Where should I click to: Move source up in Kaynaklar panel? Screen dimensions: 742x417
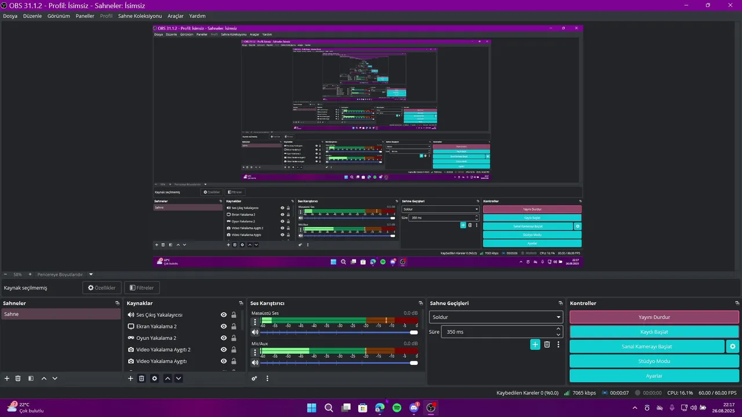click(168, 378)
